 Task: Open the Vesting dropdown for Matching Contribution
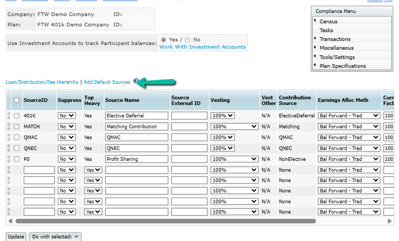(x=234, y=127)
